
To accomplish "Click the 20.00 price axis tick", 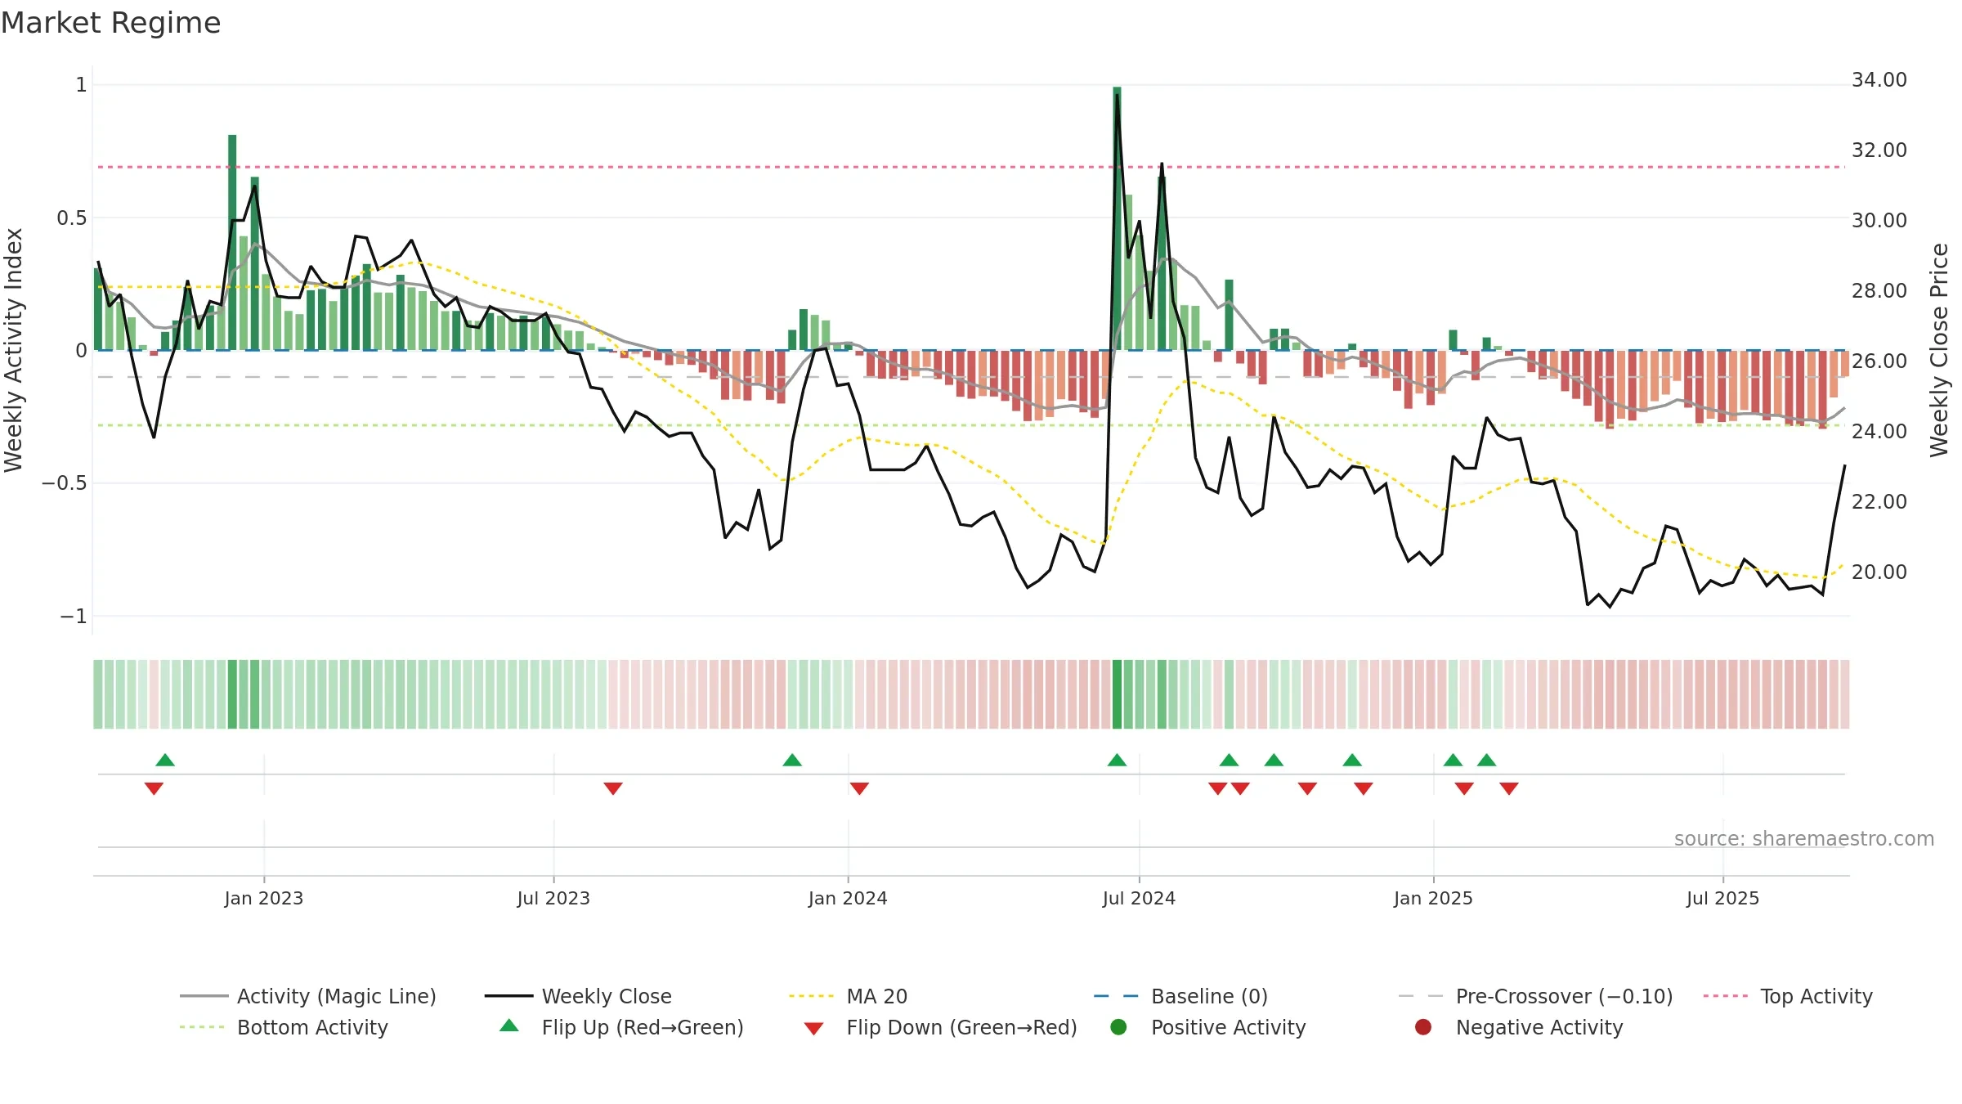I will 1879,572.
